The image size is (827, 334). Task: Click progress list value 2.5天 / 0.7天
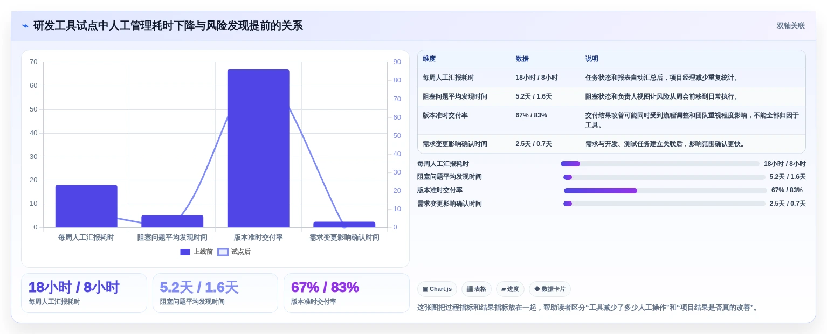(788, 204)
